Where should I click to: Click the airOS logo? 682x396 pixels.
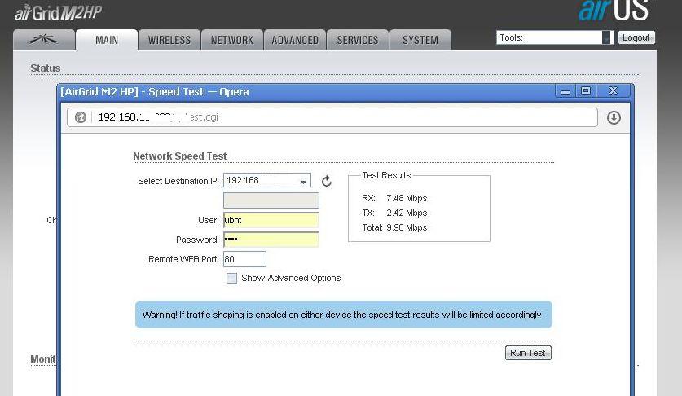coord(614,11)
